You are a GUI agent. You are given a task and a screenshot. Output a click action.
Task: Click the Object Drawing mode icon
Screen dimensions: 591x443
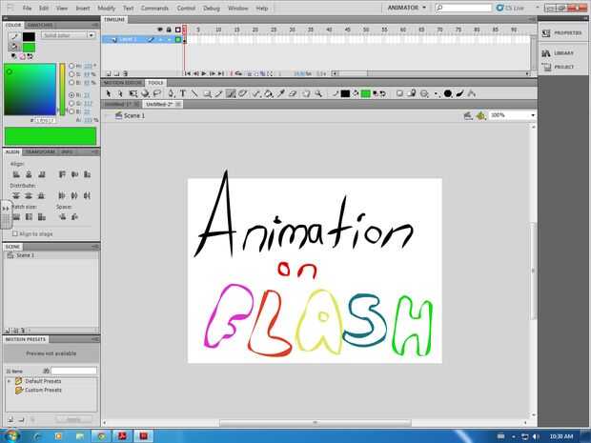click(399, 93)
